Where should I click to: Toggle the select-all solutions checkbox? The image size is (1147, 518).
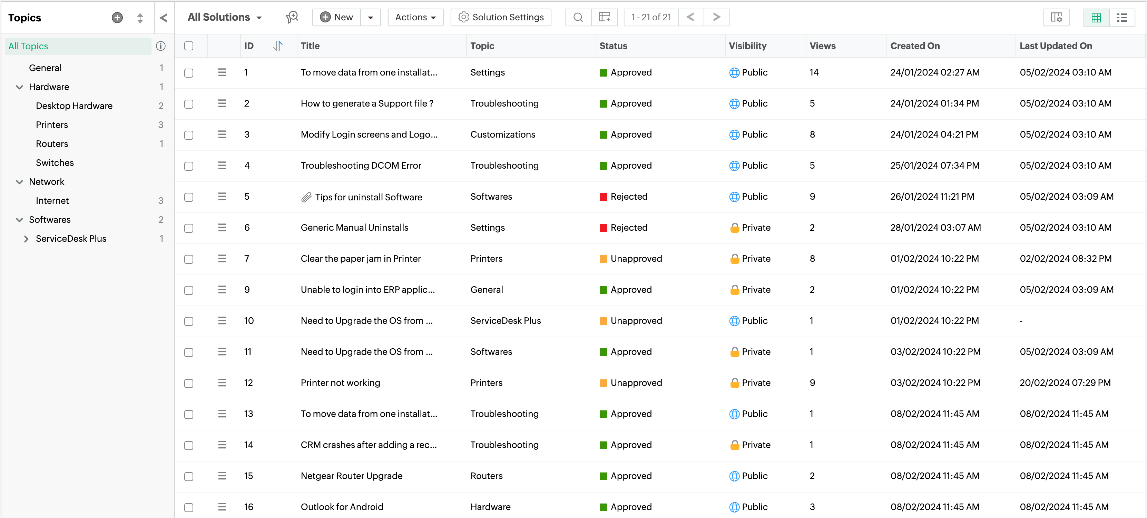point(189,46)
